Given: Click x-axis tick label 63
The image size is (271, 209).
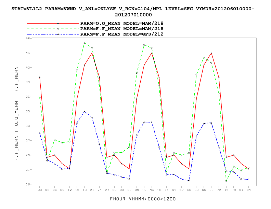Looking at the screenshot, I should coord(196,190).
